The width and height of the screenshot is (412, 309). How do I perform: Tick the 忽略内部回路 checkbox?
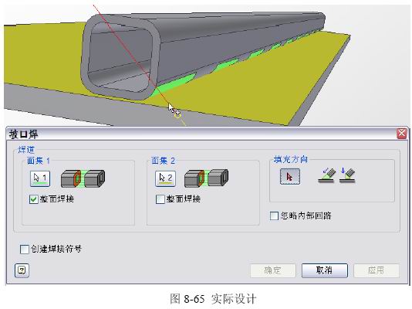click(x=274, y=216)
